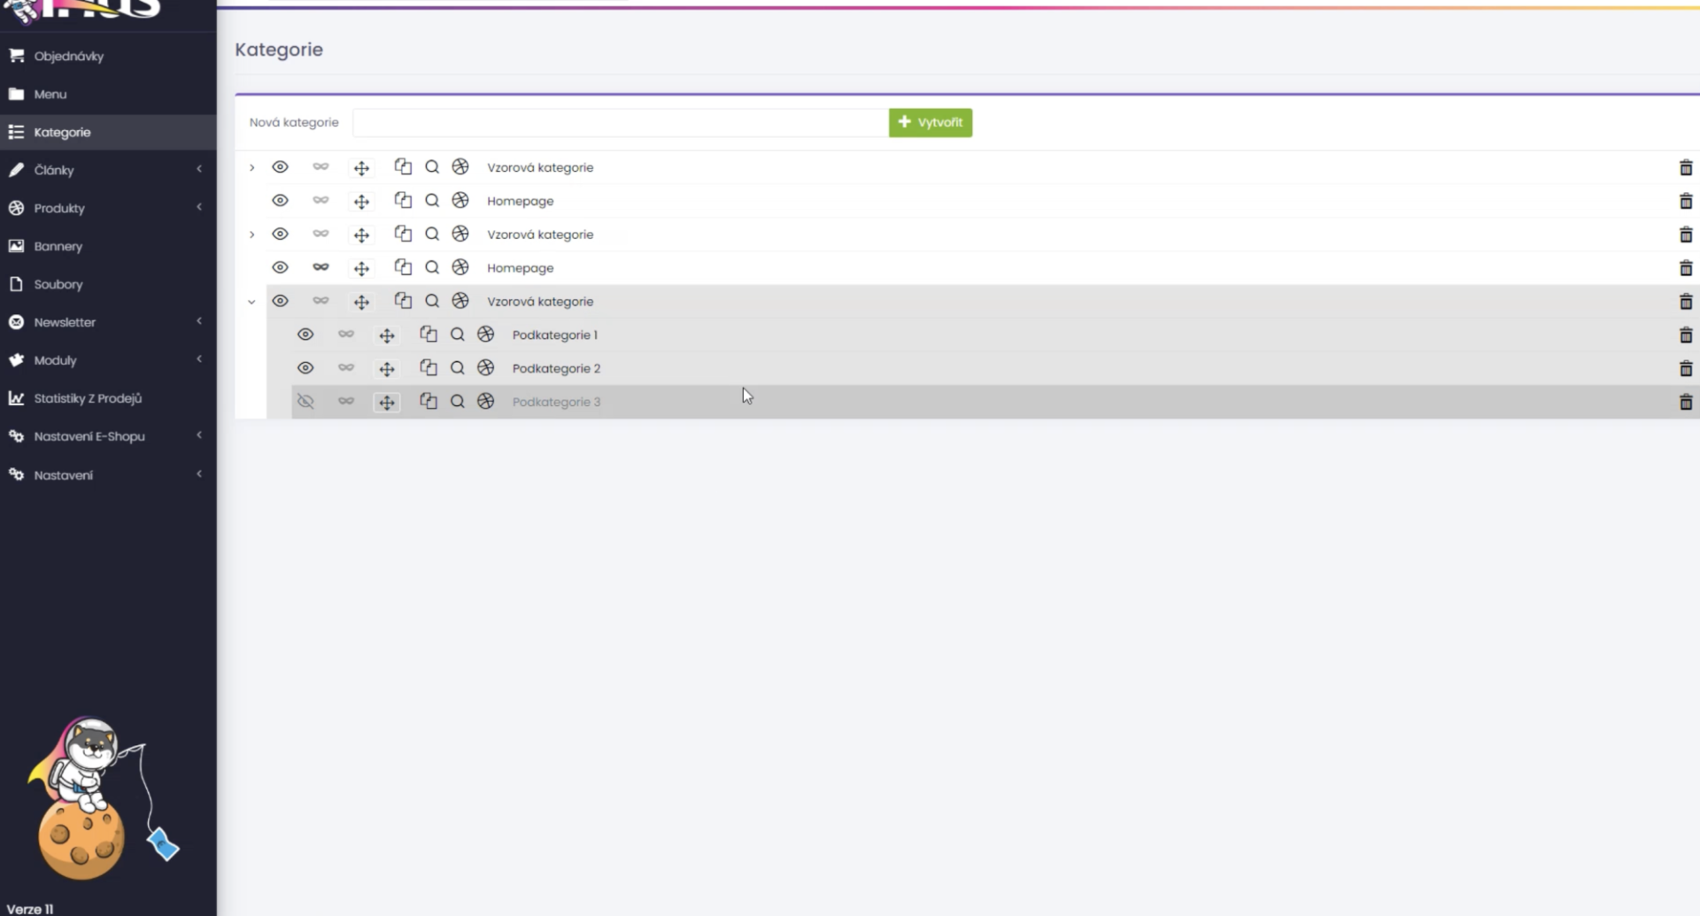Click trash icon of expanded Vzorová kategorie
Viewport: 1700px width, 916px height.
pos(1685,301)
